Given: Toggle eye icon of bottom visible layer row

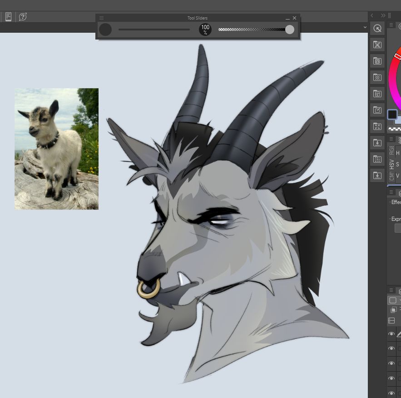Looking at the screenshot, I should coord(391,393).
